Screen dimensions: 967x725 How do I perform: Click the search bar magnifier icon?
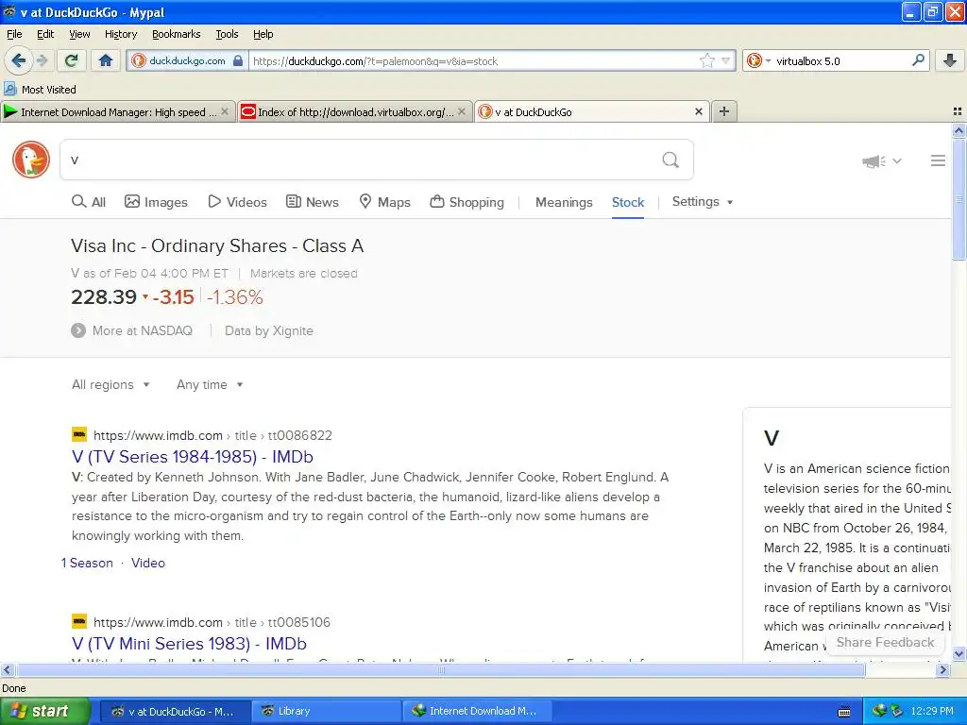pyautogui.click(x=918, y=59)
